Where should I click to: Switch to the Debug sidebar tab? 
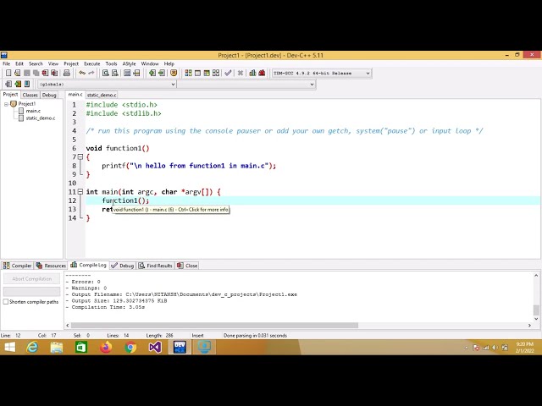coord(49,95)
